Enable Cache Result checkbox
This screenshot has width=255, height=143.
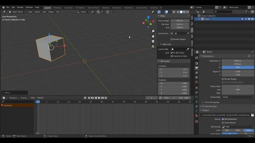click(x=223, y=123)
